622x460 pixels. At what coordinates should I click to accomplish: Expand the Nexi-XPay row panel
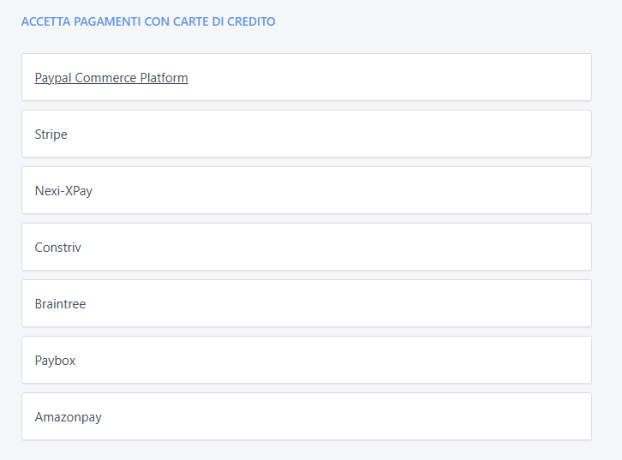coord(343,191)
